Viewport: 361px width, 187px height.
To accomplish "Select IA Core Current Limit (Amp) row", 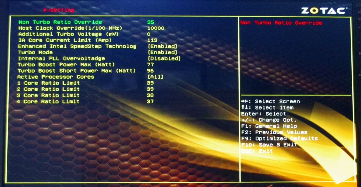I will [x=88, y=40].
